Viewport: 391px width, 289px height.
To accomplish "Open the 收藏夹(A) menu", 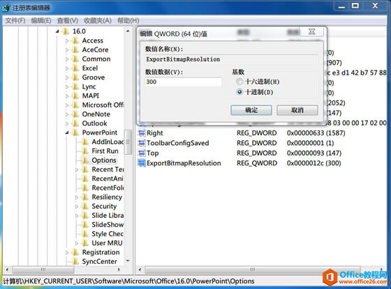I will pos(98,20).
